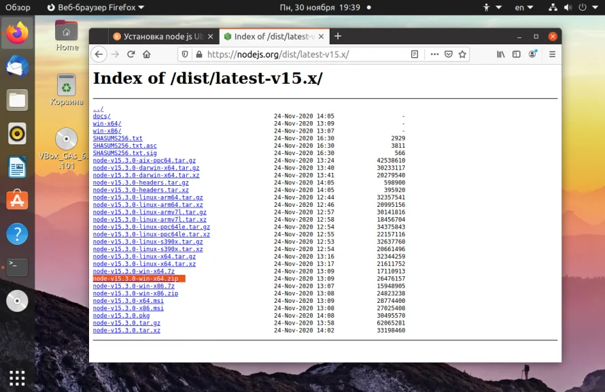
Task: Open SHASUMS256.txt.sig link
Action: click(124, 153)
